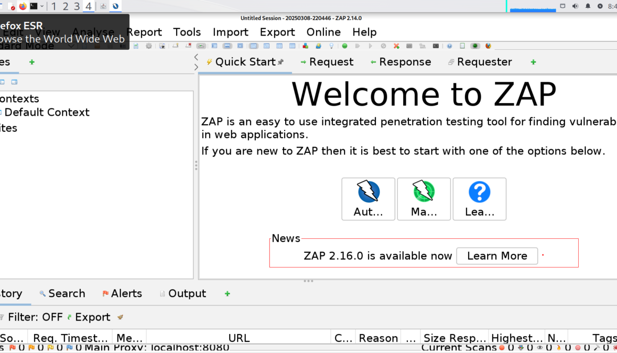This screenshot has height=353, width=617.
Task: Sort by the Size Resp column header
Action: click(x=454, y=338)
